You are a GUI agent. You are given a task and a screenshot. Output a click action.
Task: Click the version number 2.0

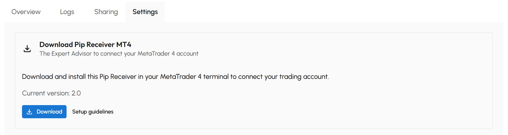pyautogui.click(x=76, y=93)
